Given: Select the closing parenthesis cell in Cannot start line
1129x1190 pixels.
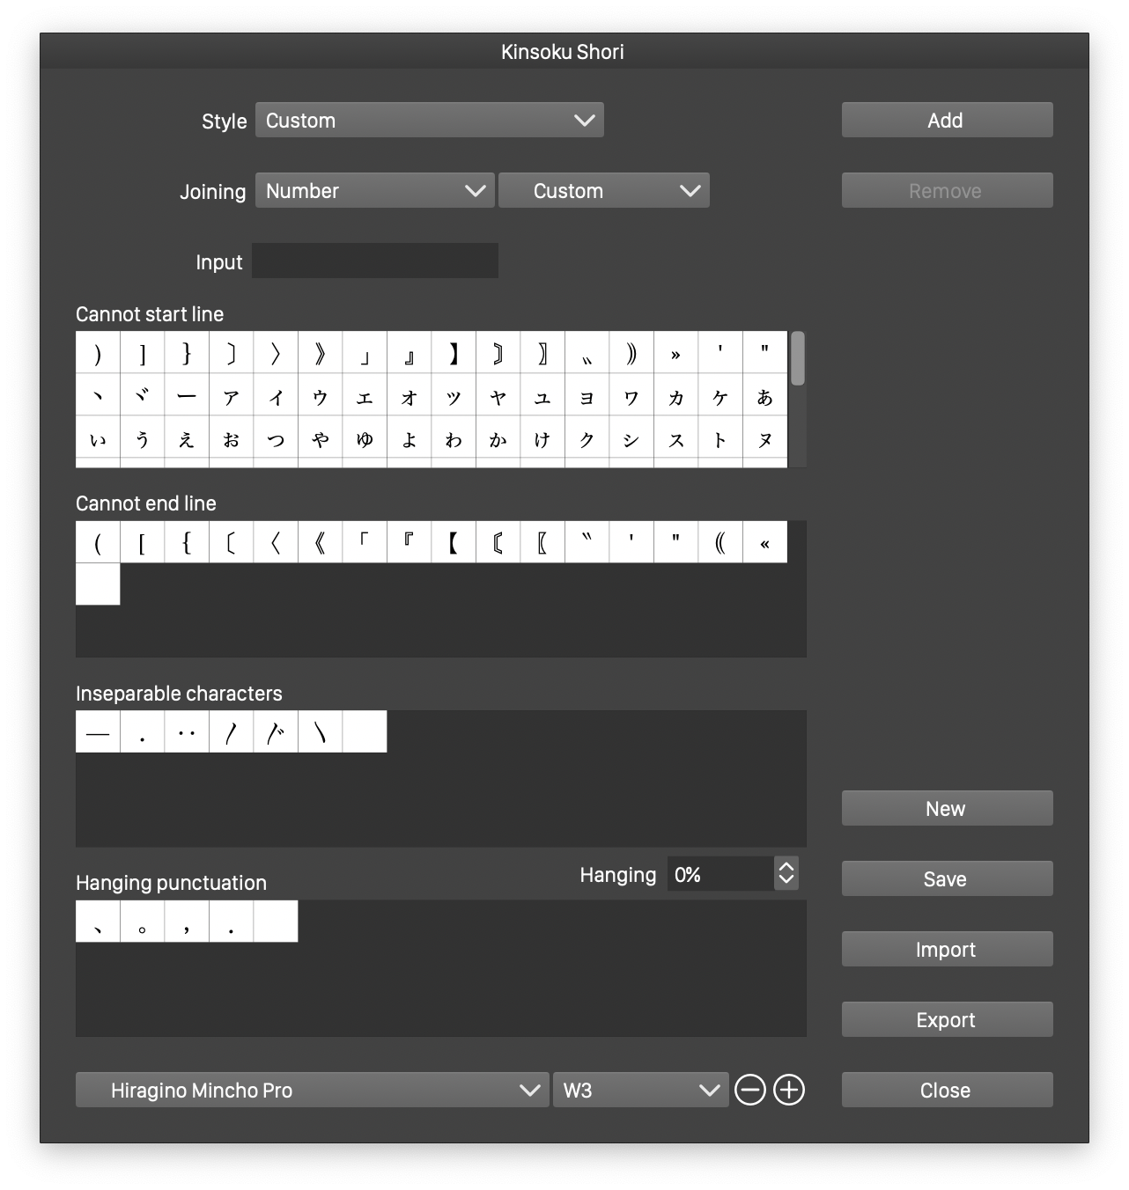Looking at the screenshot, I should [98, 353].
